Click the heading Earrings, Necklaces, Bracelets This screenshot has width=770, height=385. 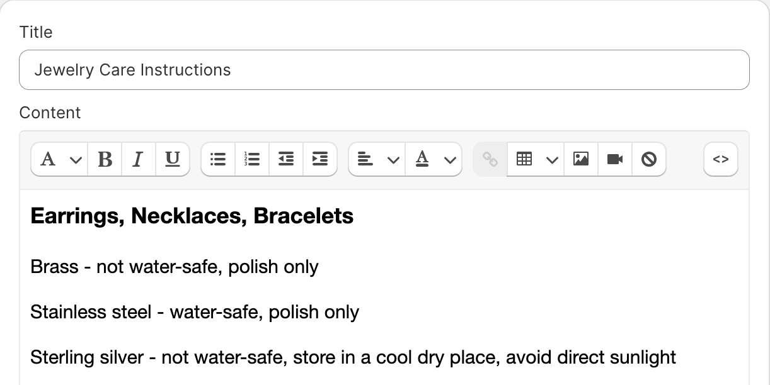pos(192,216)
